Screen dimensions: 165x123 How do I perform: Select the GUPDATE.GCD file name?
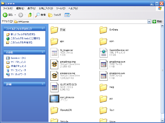pos(68,85)
